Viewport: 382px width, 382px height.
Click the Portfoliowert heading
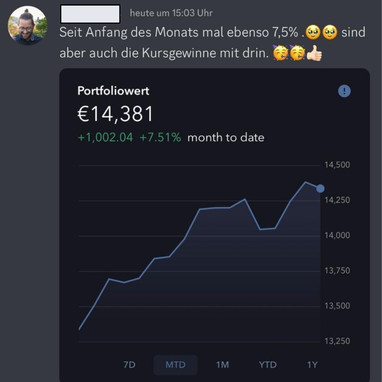(x=113, y=91)
